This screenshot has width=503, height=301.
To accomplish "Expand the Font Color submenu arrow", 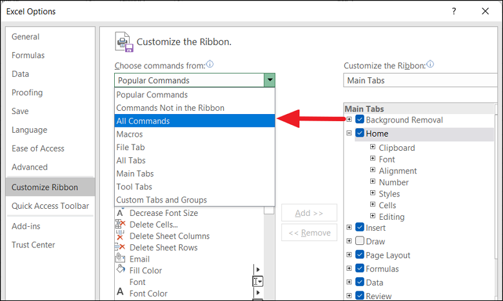I will [x=257, y=293].
